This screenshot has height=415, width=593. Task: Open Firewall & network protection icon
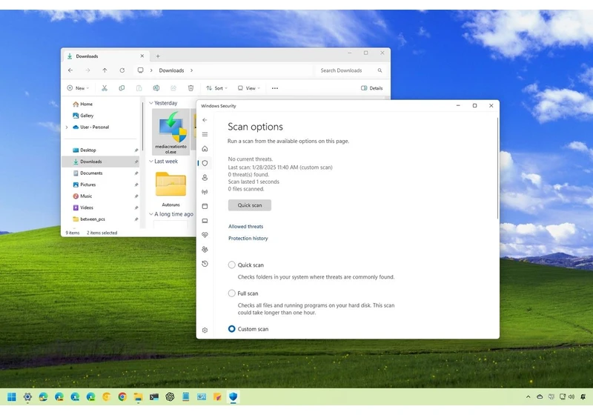(x=205, y=192)
